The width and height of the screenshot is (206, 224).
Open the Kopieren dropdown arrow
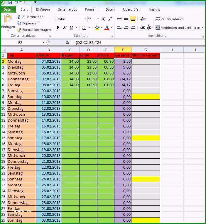click(38, 23)
